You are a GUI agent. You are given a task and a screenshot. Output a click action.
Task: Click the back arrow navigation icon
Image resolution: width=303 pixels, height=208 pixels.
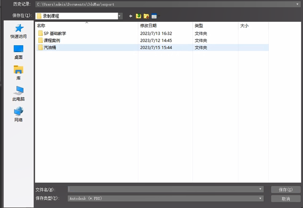click(131, 16)
